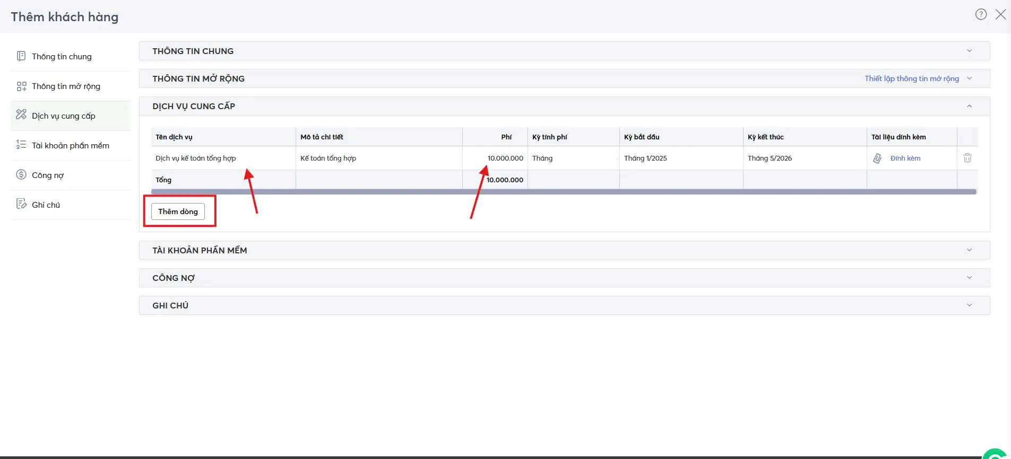Click the Thêm dòng button

[x=178, y=211]
